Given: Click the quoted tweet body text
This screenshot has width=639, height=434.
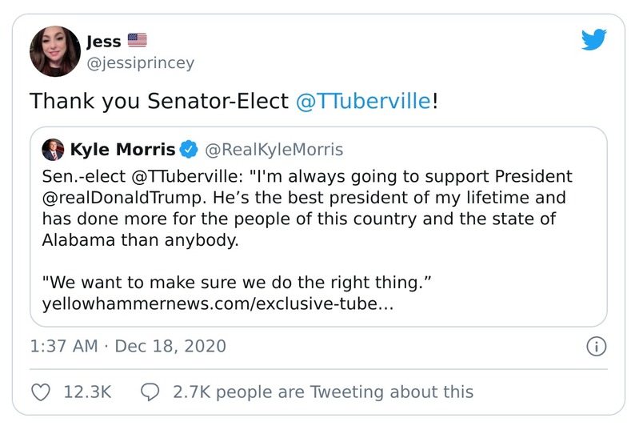Looking at the screenshot, I should pyautogui.click(x=304, y=207).
